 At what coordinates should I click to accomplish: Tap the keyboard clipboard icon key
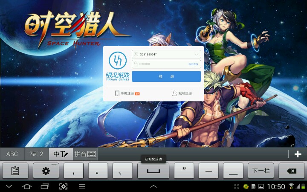[15, 171]
